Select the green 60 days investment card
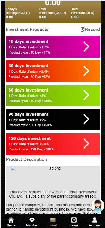 click(x=53, y=95)
